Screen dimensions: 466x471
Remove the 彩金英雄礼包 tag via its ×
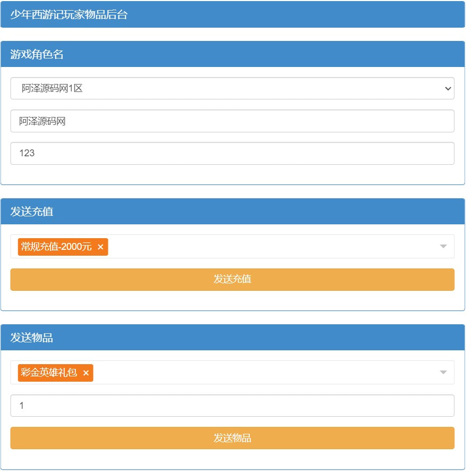click(x=86, y=373)
